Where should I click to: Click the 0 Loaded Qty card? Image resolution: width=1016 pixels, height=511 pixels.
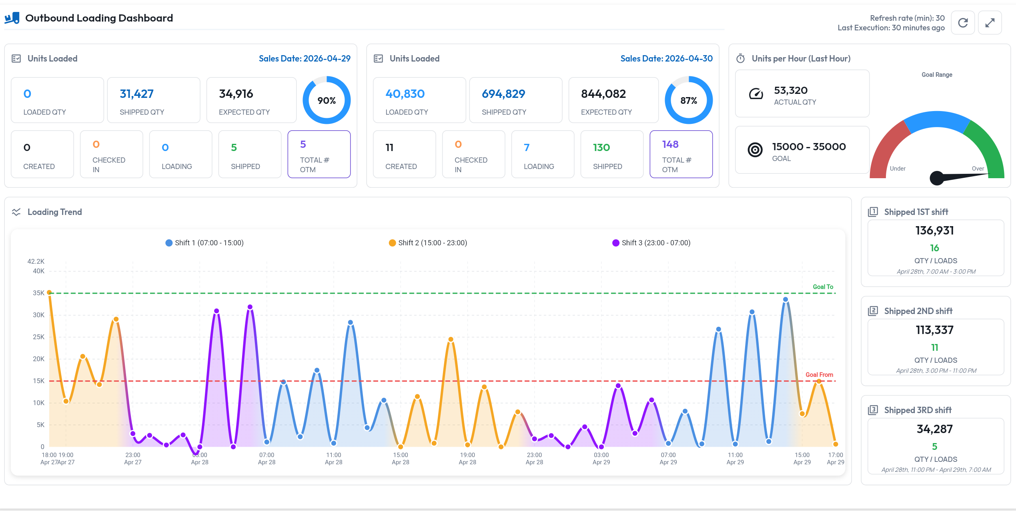[57, 100]
